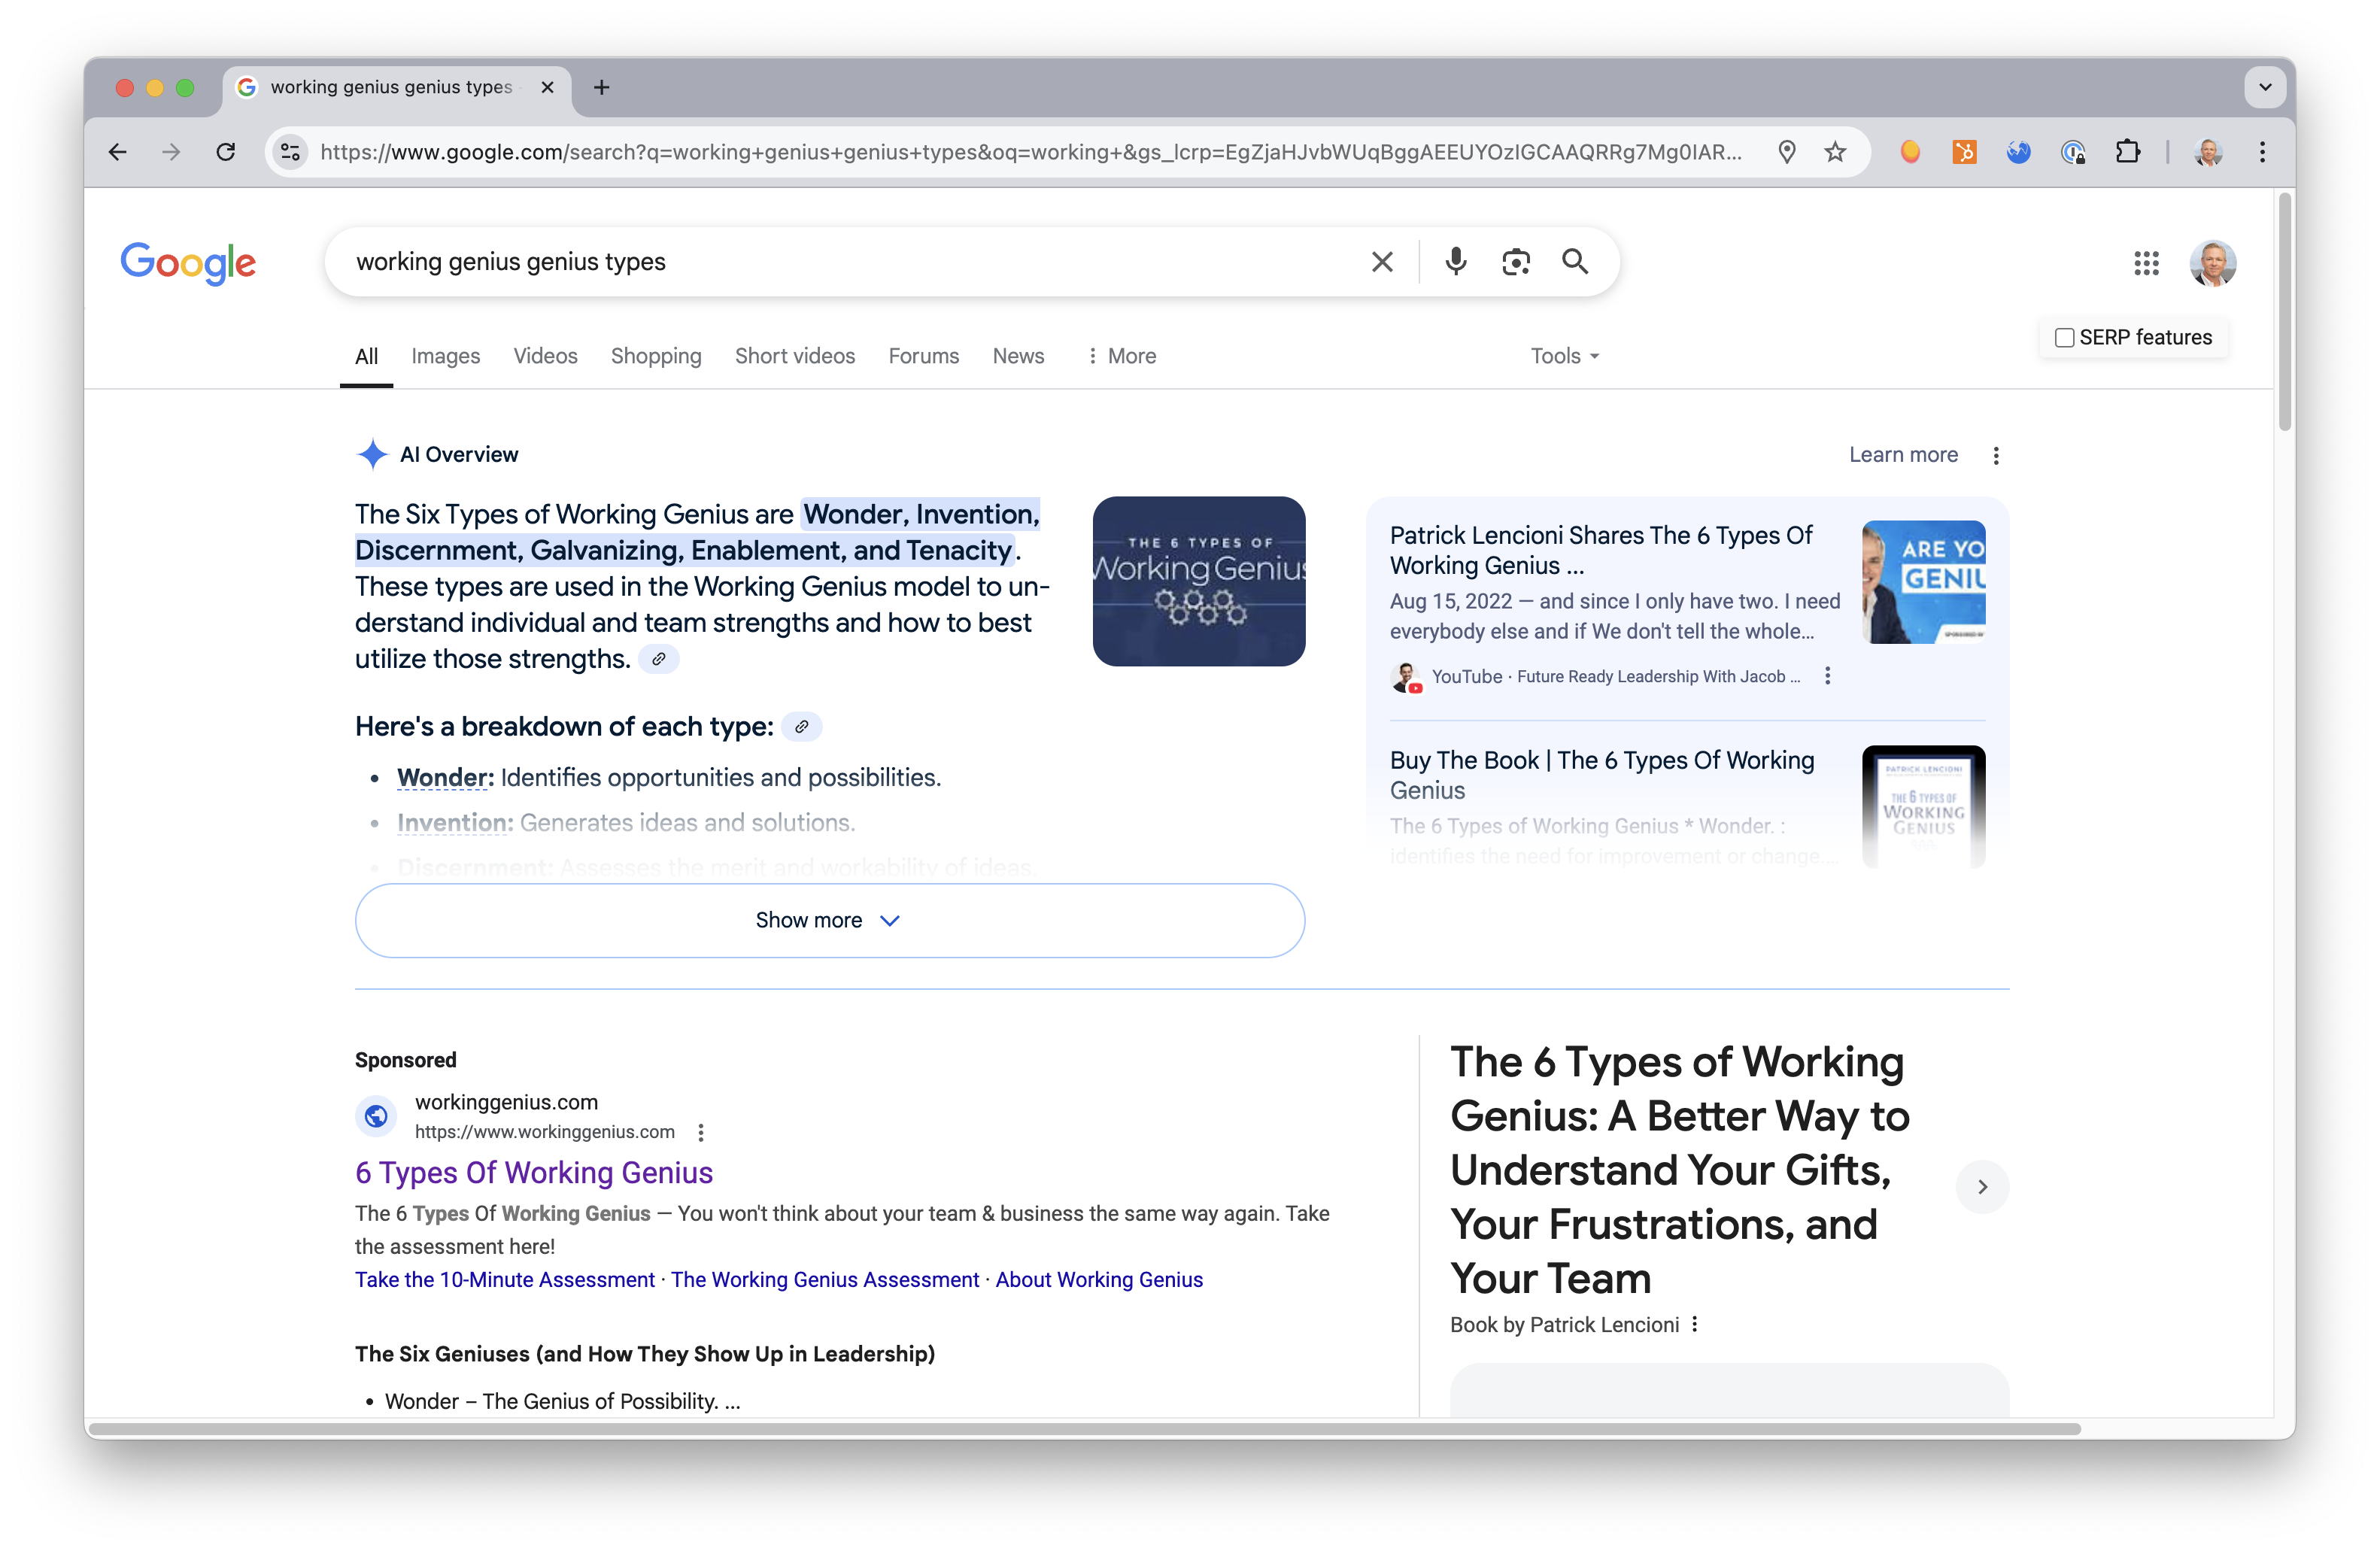Screen dimensions: 2380x1551
Task: Reload the current page
Action: point(226,152)
